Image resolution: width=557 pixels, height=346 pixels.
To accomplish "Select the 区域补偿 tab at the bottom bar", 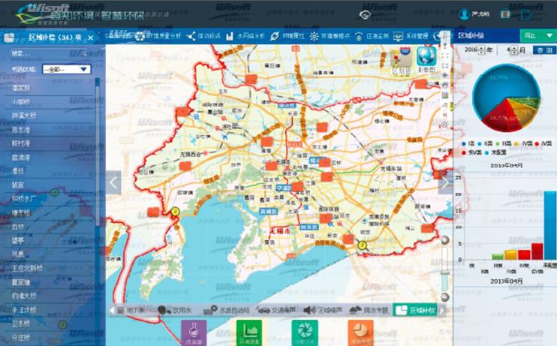I will 414,310.
